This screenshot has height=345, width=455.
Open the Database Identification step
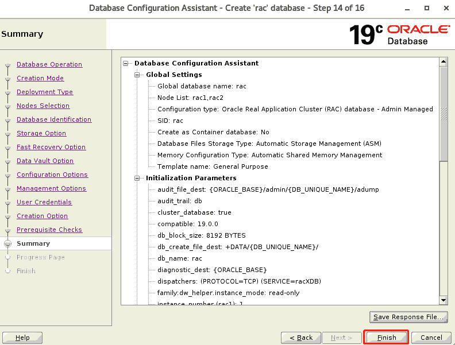pos(54,119)
